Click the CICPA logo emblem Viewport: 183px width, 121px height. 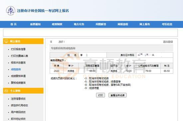(x=11, y=11)
